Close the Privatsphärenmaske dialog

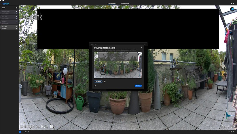tap(141, 47)
